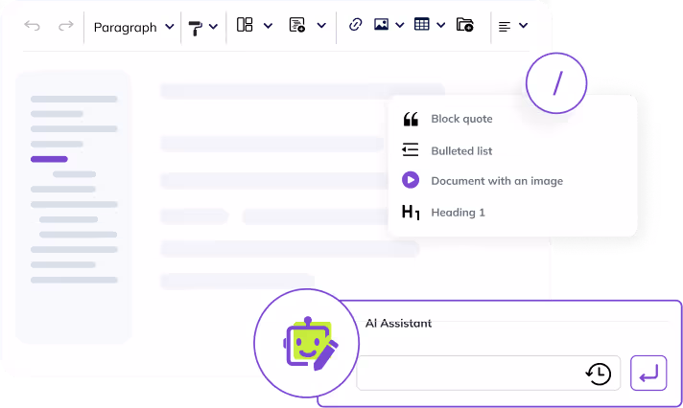This screenshot has height=408, width=683.
Task: Click the insert image icon
Action: tap(382, 26)
